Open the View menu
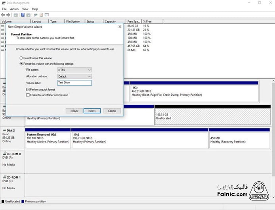Image resolution: width=275 pixels, height=210 pixels. point(25,9)
